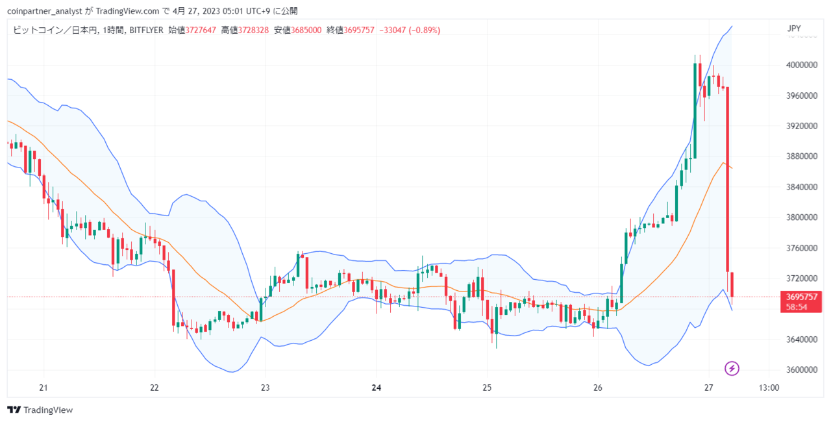Screen dimensions: 831x422
Task: Select the 21 date marker on time axis
Action: click(x=43, y=388)
